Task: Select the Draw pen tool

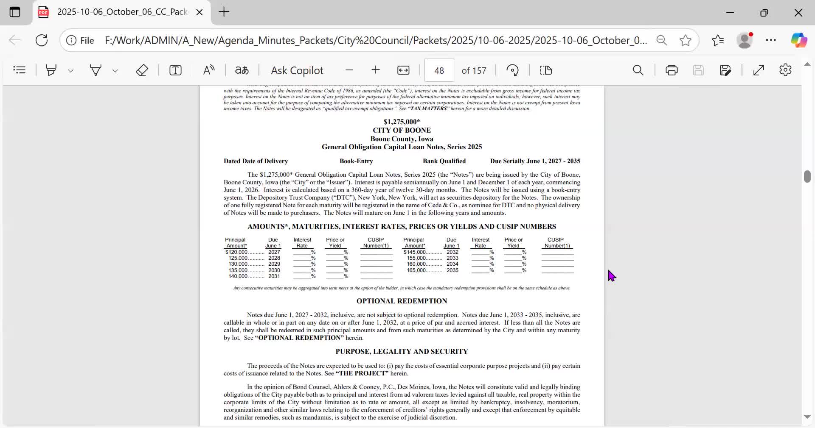Action: pyautogui.click(x=96, y=70)
